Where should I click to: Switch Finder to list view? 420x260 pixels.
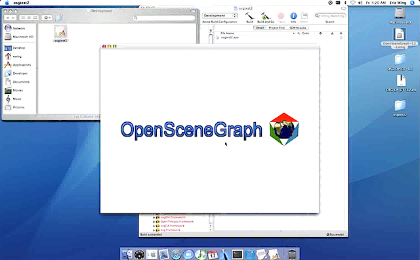[29, 18]
